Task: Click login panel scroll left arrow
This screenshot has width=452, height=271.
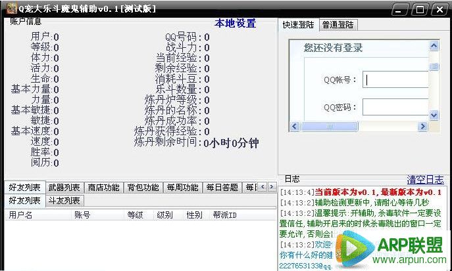Action: tap(295, 126)
